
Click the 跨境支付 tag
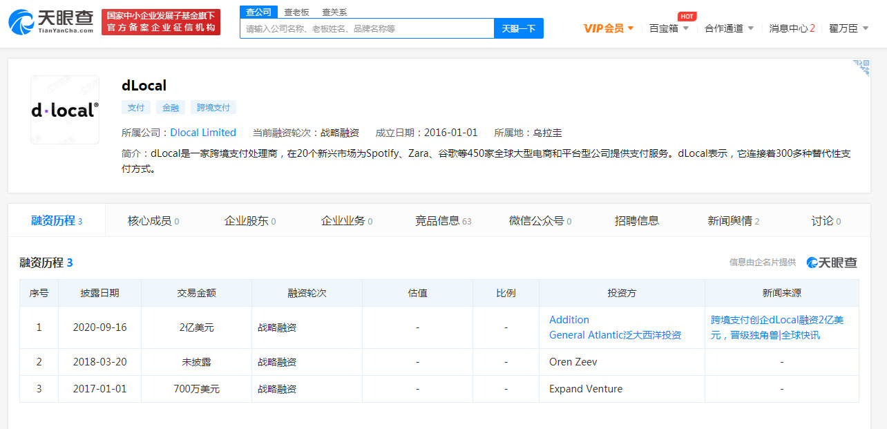(213, 107)
